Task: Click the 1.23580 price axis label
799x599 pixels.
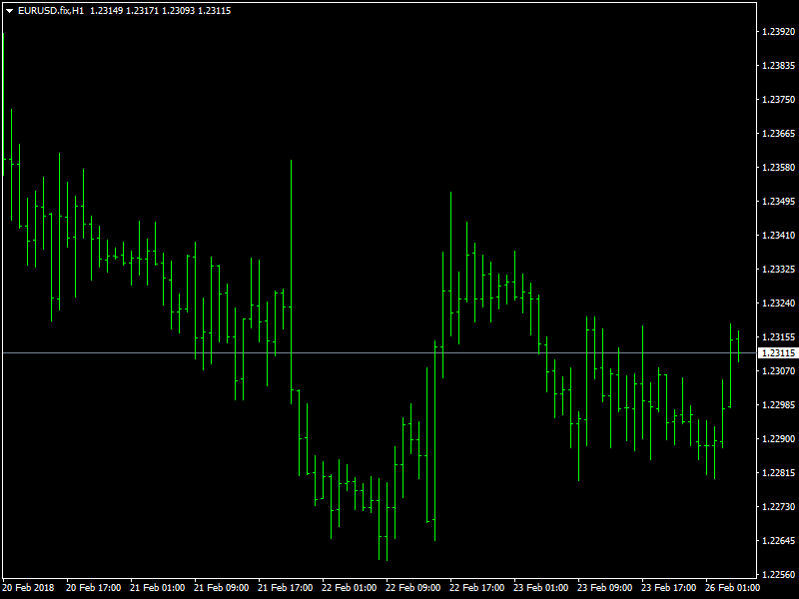Action: (x=778, y=167)
